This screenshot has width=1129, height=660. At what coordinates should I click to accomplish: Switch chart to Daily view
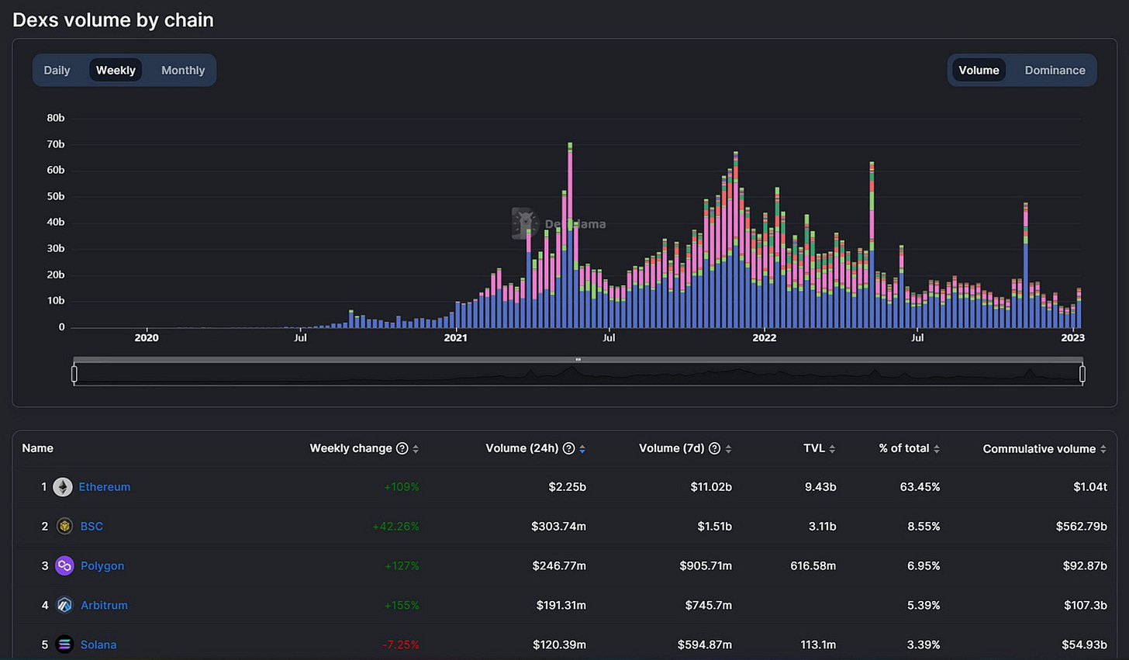coord(57,70)
